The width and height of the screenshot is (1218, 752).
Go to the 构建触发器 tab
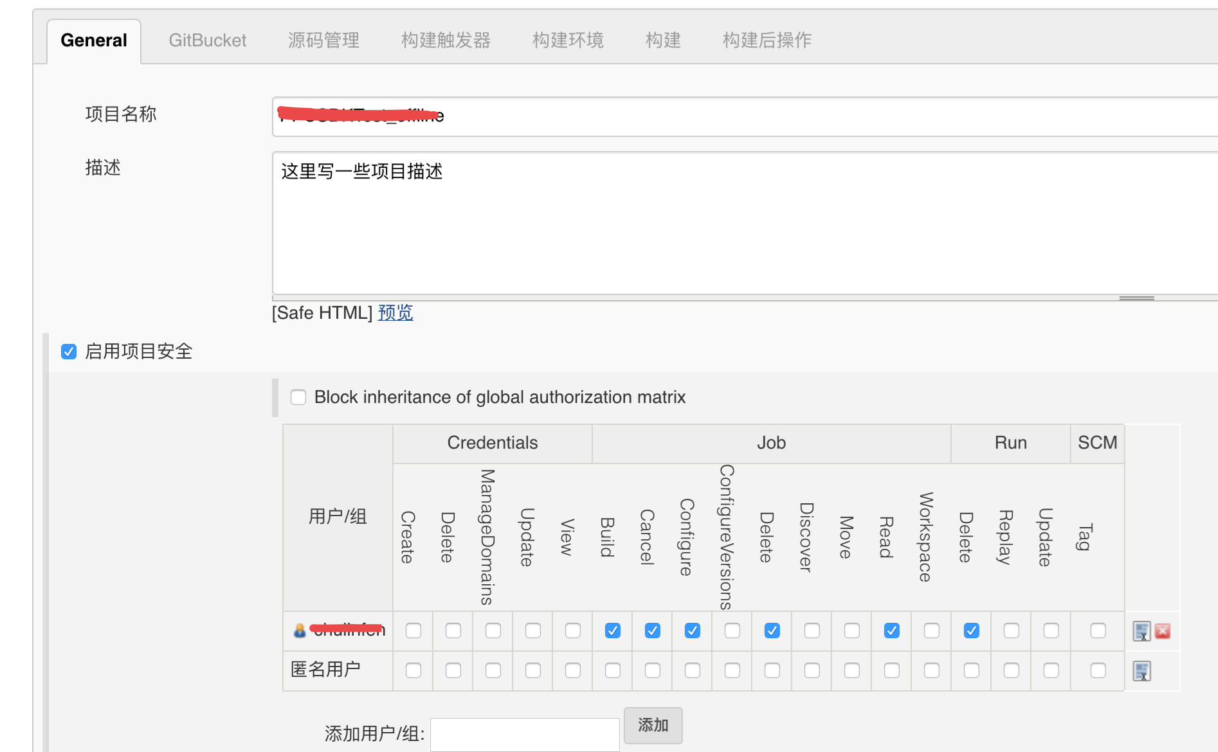pos(446,40)
